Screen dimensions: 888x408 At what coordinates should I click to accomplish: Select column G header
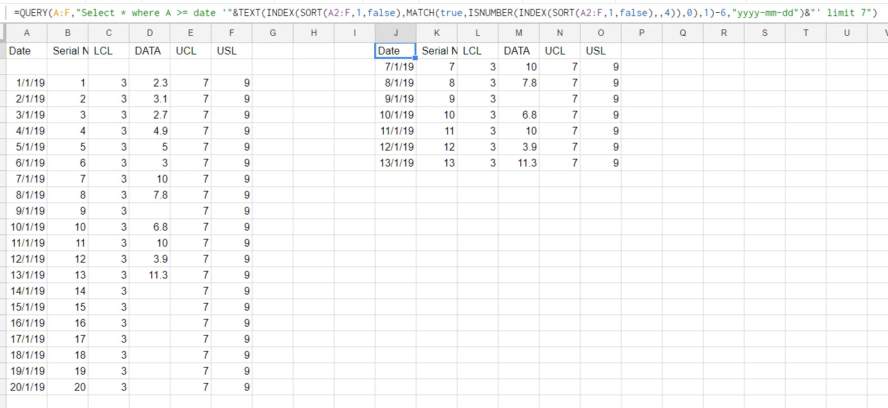pos(273,33)
